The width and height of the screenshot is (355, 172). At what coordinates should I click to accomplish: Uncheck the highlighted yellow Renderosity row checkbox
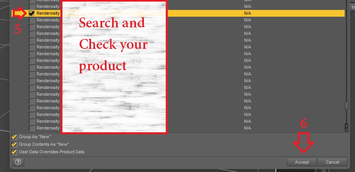pos(32,14)
